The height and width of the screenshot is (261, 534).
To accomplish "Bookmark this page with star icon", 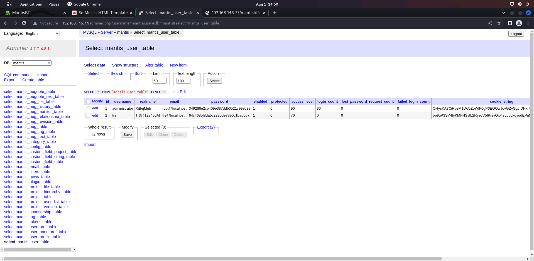I will coord(499,23).
